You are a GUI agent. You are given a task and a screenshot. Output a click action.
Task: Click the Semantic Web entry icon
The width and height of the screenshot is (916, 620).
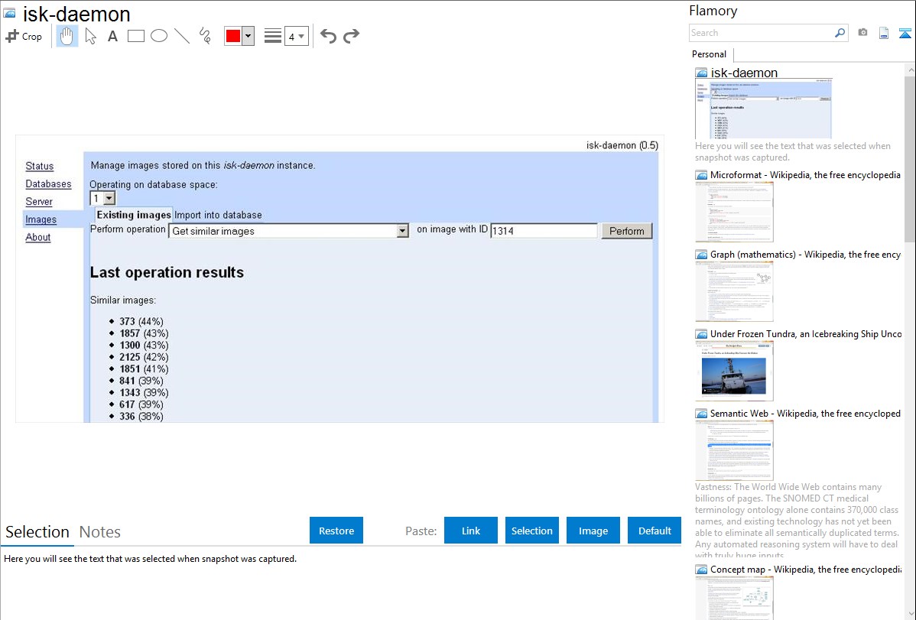pyautogui.click(x=701, y=414)
